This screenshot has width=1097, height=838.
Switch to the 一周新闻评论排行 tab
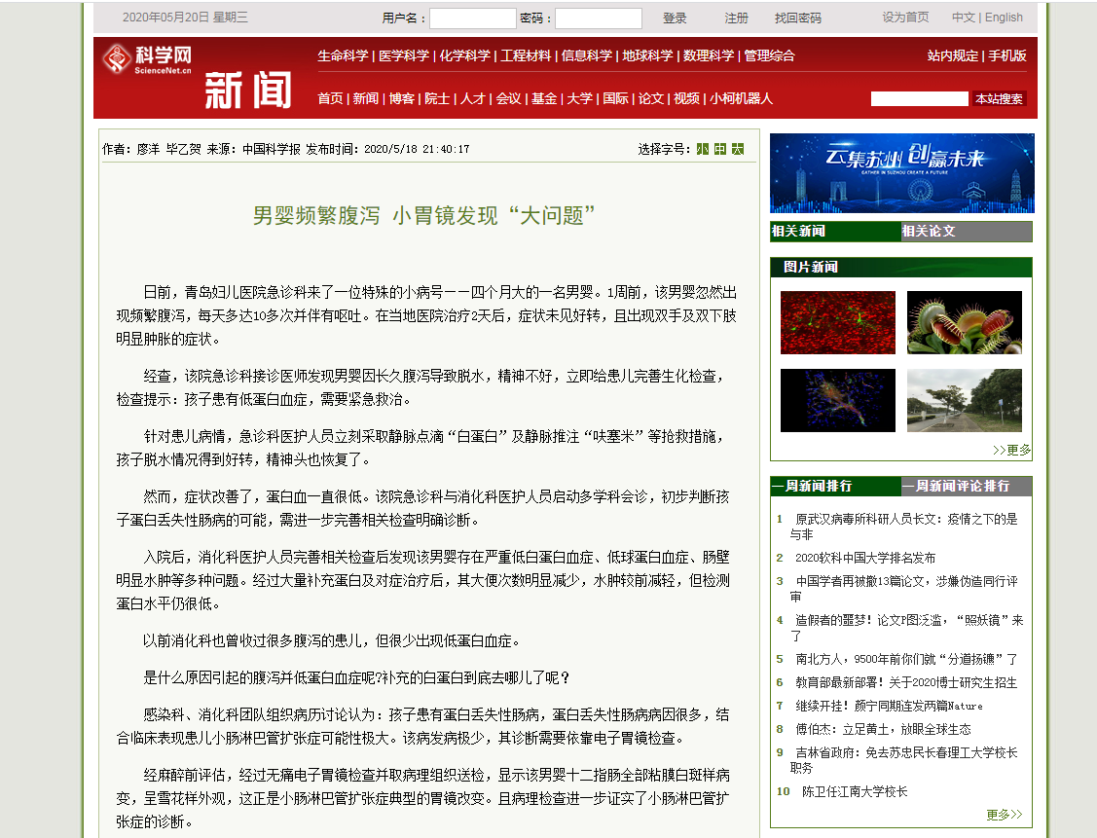point(966,486)
